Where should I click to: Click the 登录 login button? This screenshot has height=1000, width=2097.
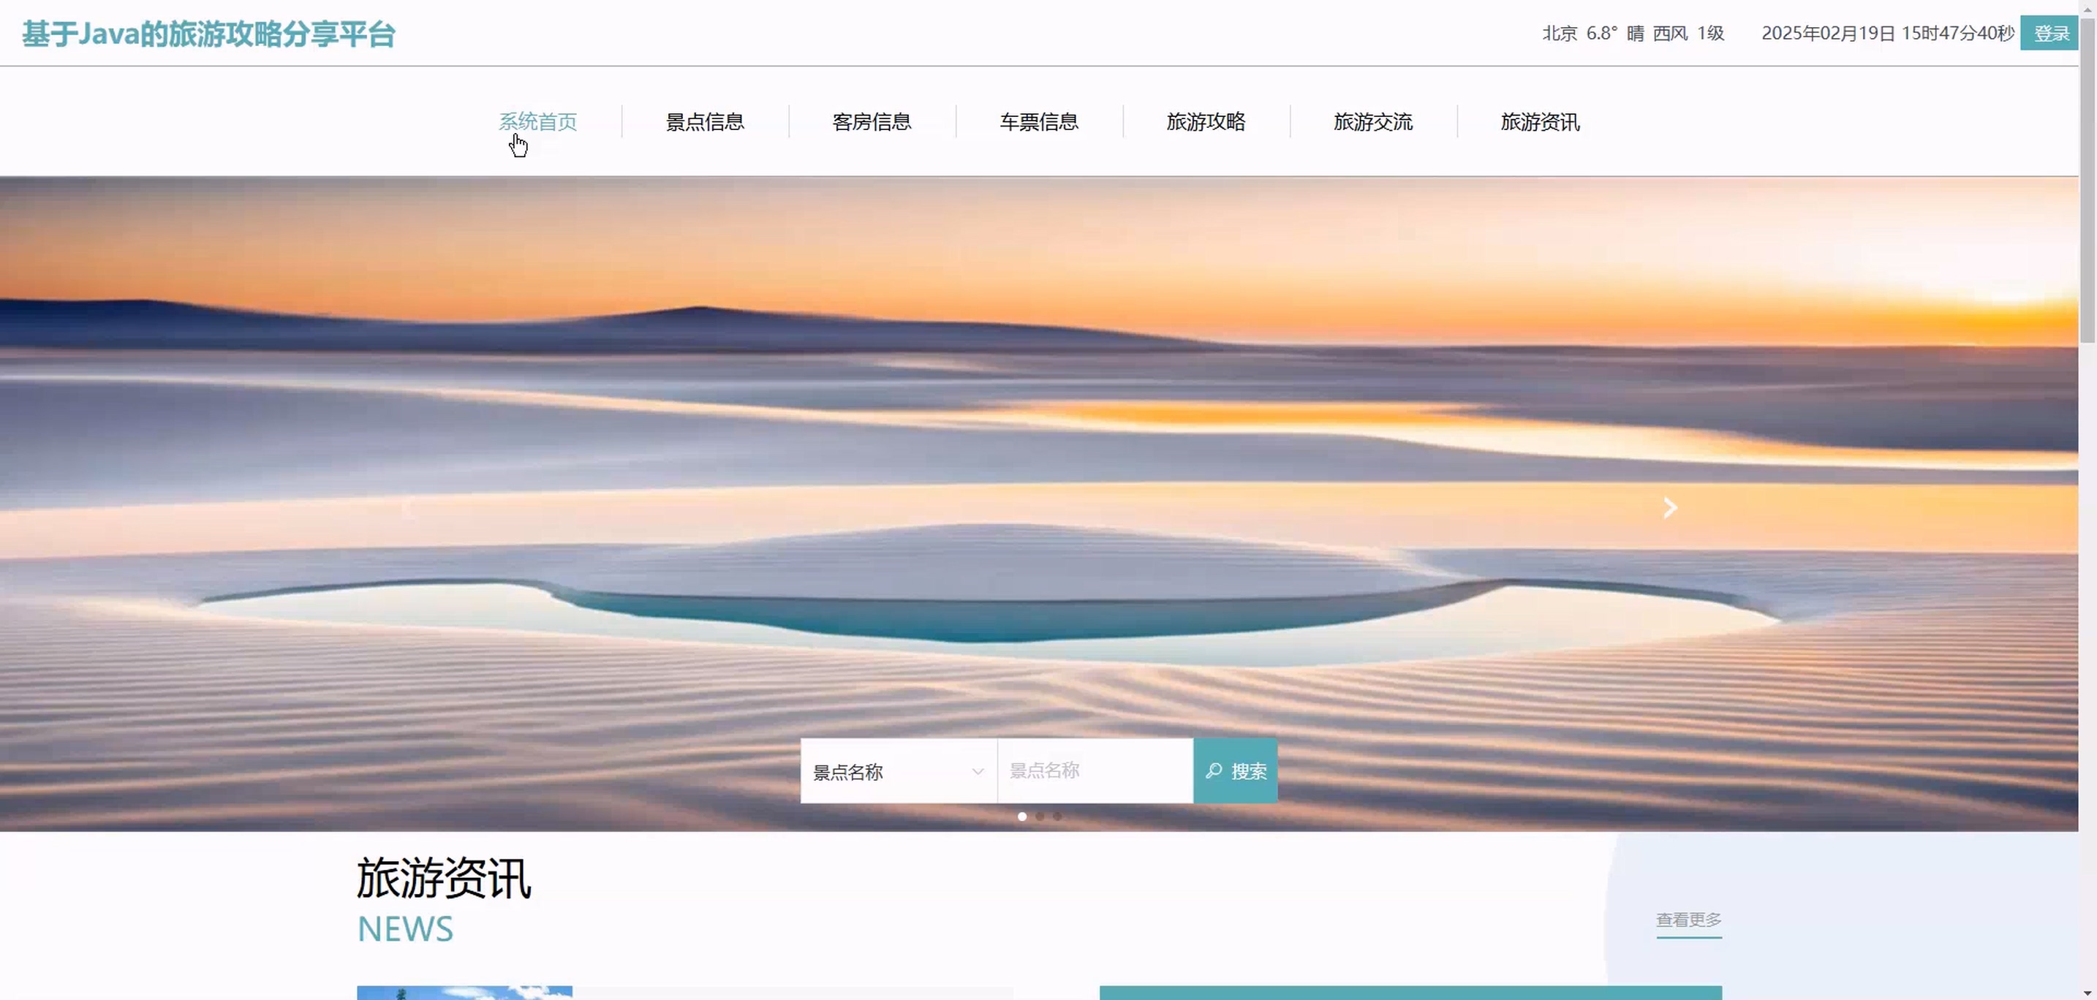coord(2049,34)
